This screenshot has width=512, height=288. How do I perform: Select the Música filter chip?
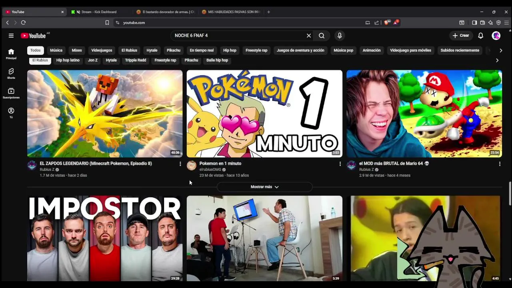[x=56, y=50]
